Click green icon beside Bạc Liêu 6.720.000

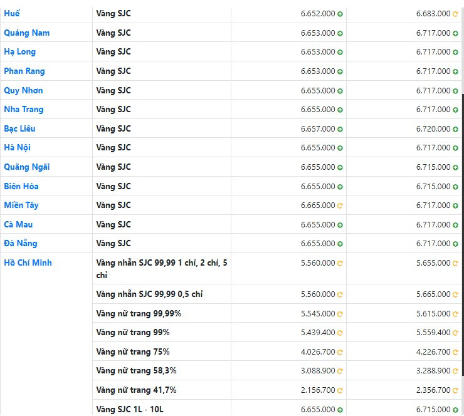[x=455, y=129]
